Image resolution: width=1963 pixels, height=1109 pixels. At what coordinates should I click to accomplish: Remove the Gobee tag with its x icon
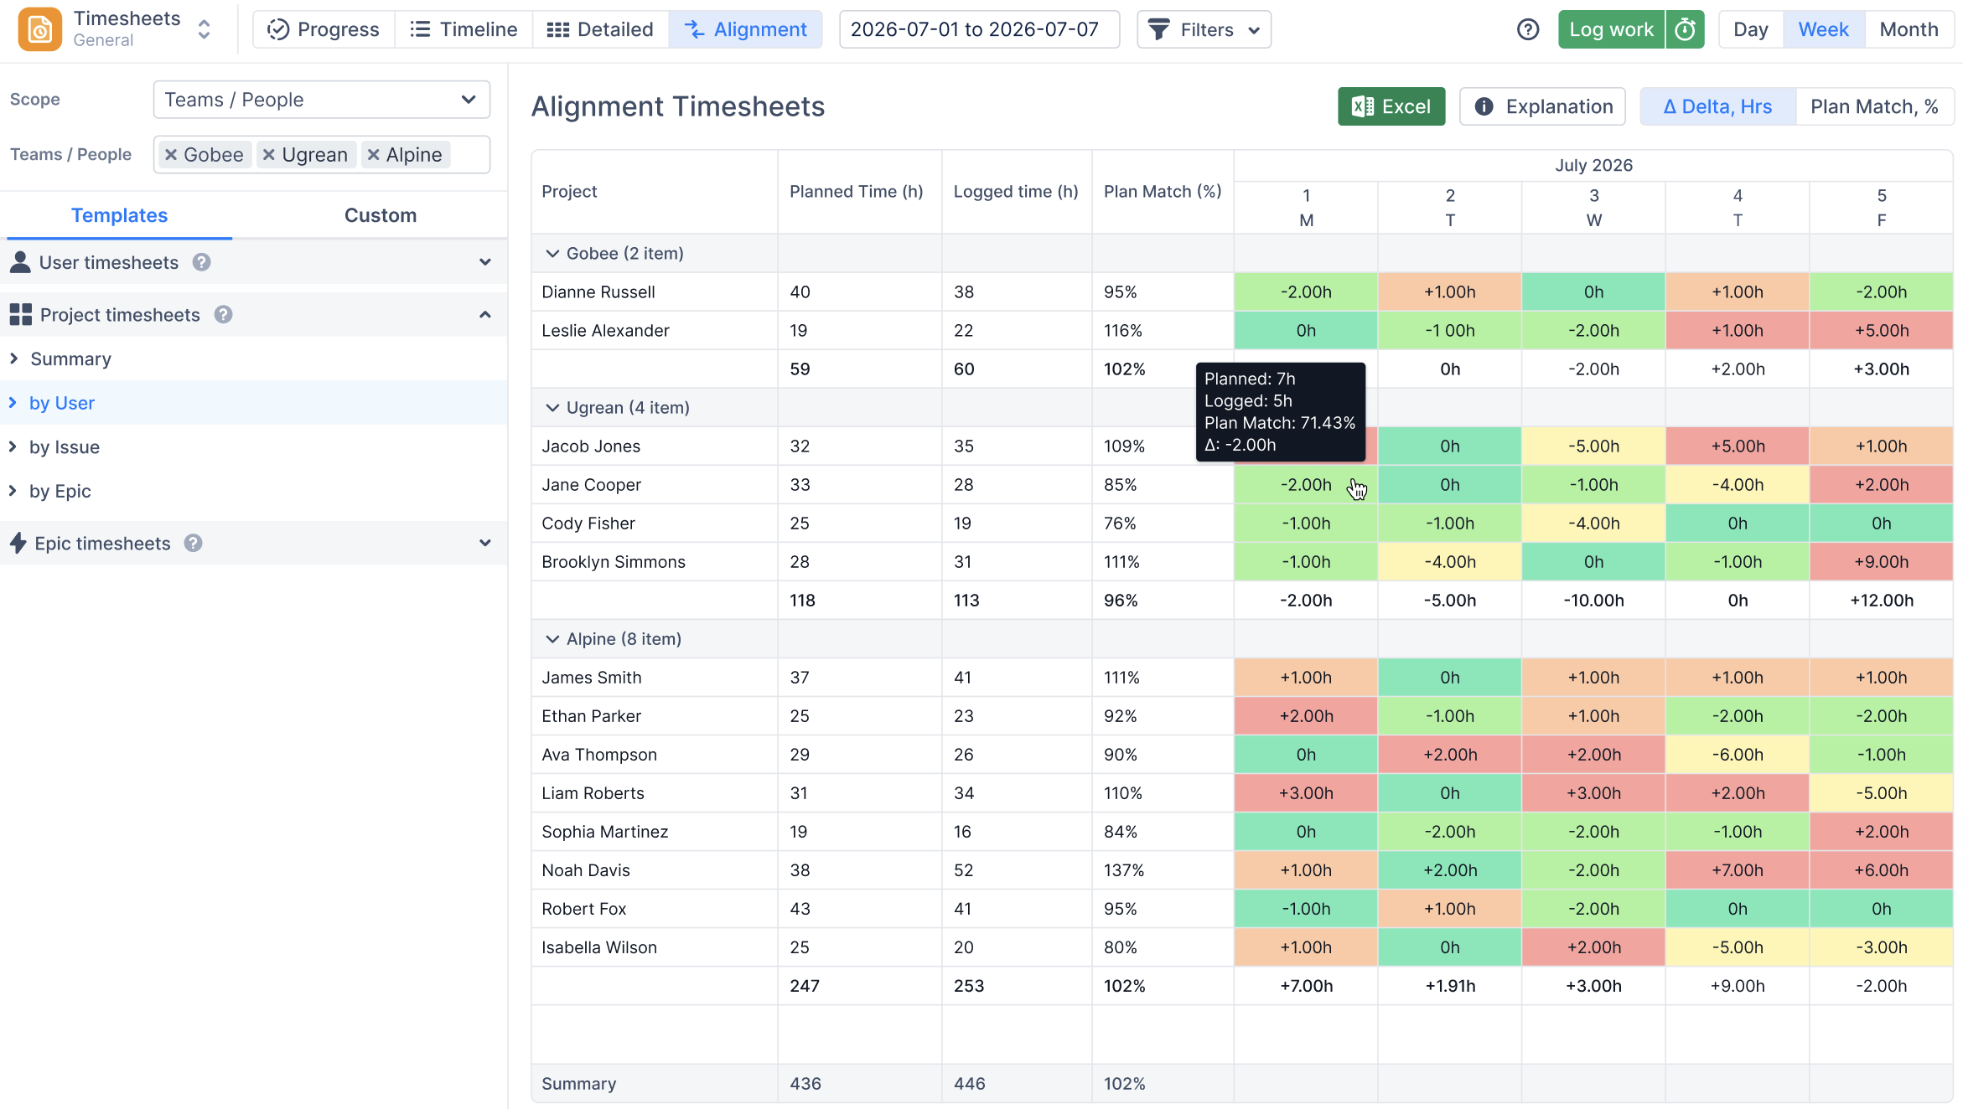171,155
